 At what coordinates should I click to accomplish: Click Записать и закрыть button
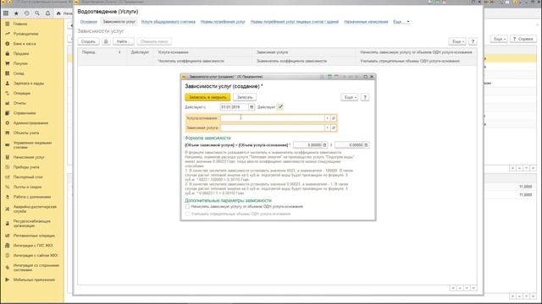pyautogui.click(x=207, y=97)
